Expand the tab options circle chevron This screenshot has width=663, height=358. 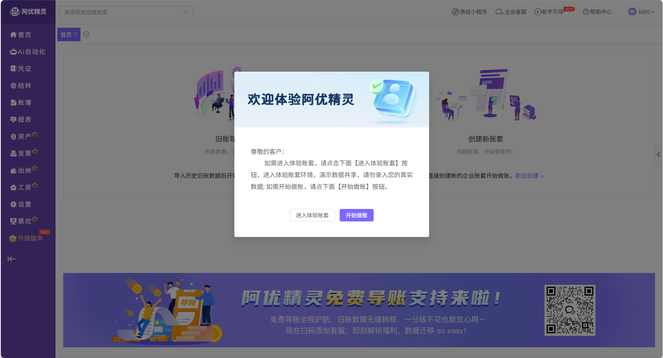pos(86,34)
